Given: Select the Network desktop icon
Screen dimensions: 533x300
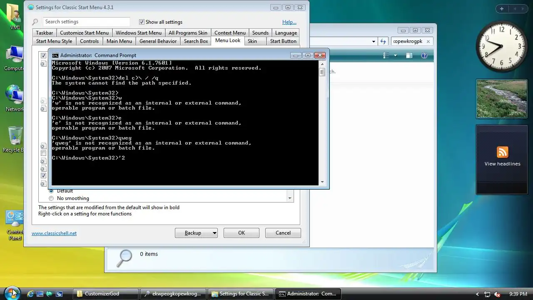Looking at the screenshot, I should pyautogui.click(x=14, y=98).
